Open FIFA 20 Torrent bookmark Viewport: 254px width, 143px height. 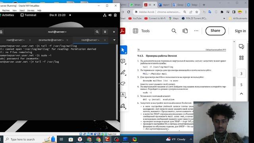pos(194,18)
